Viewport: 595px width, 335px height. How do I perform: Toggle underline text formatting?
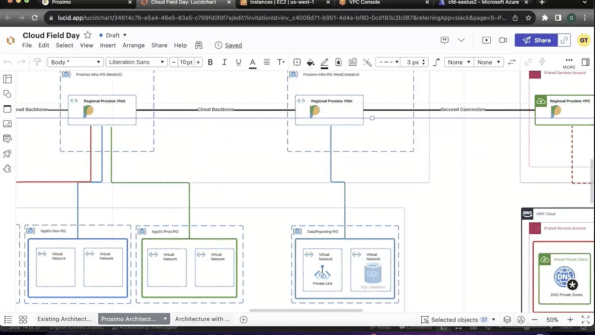tap(238, 62)
